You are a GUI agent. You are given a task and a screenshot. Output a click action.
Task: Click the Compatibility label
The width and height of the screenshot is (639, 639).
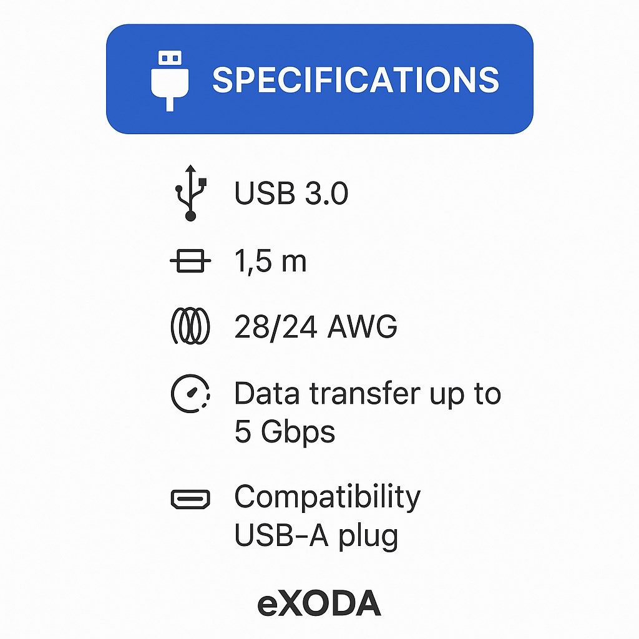[x=327, y=497]
